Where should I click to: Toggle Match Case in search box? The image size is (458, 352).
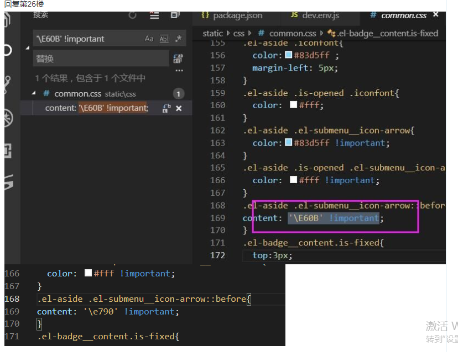149,39
